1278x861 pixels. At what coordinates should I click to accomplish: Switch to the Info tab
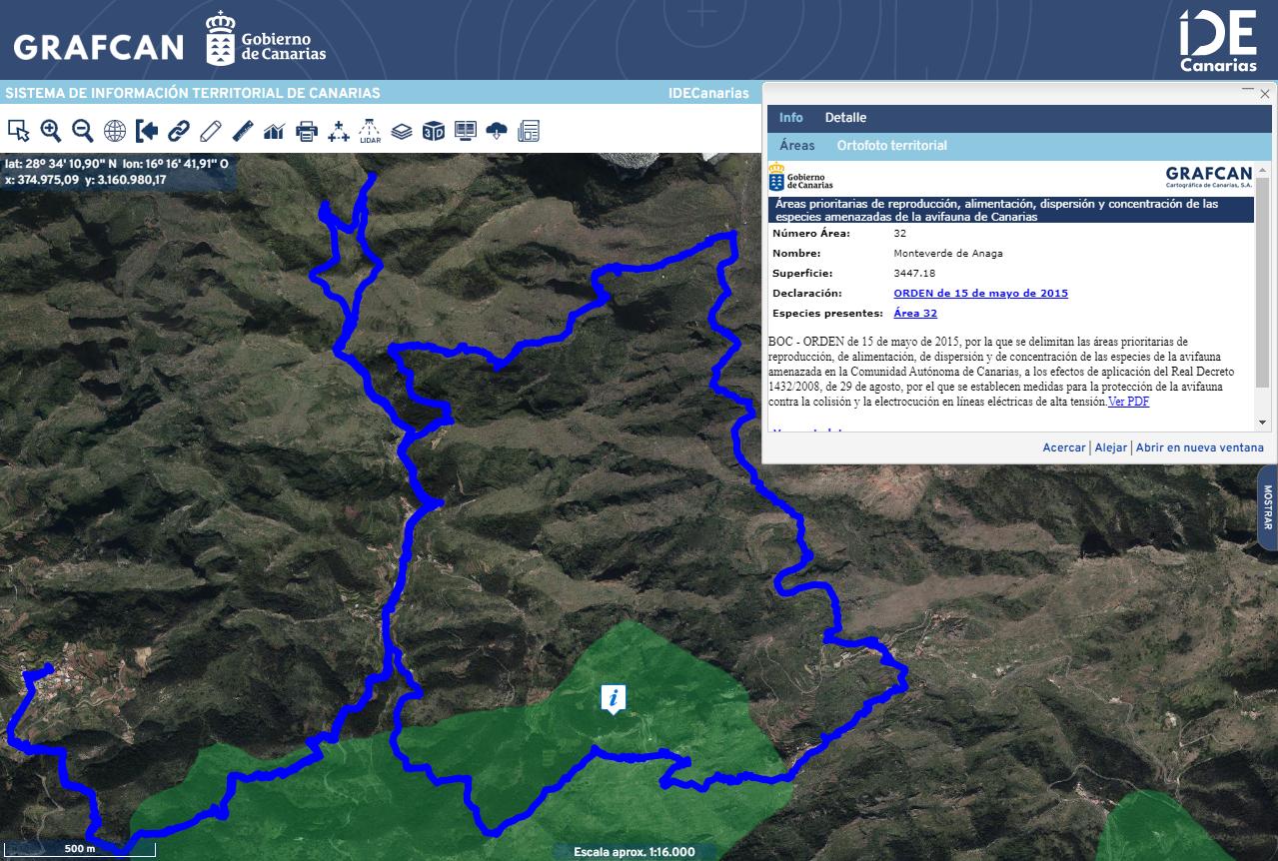[791, 118]
